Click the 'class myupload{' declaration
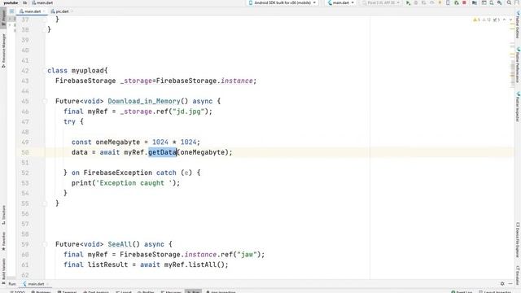Image resolution: width=521 pixels, height=293 pixels. click(77, 71)
